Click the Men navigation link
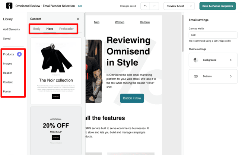 click(x=97, y=22)
